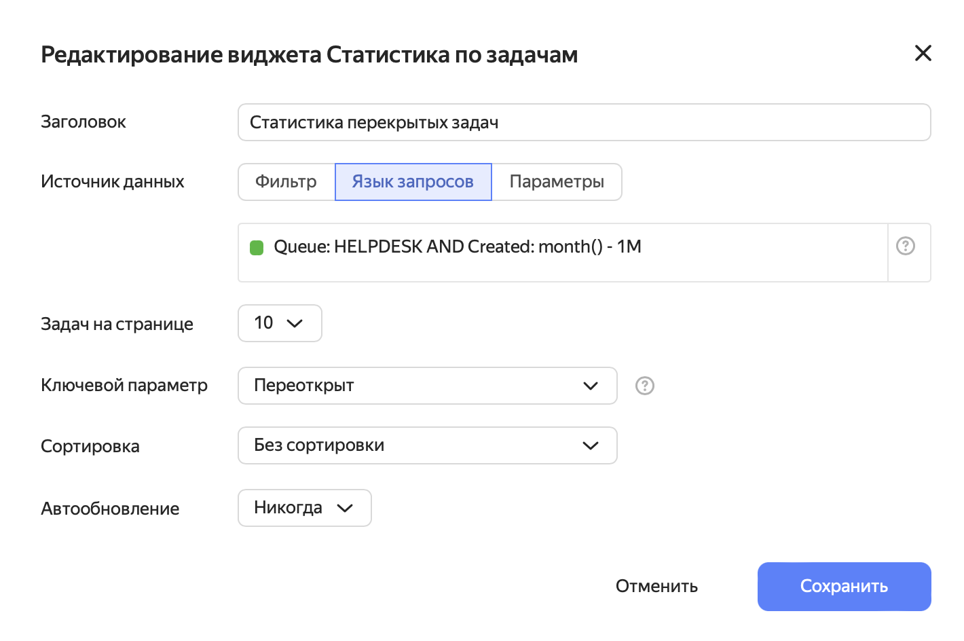This screenshot has width=964, height=641.
Task: Click the dialog heading Редактирование виджета
Action: tap(310, 54)
